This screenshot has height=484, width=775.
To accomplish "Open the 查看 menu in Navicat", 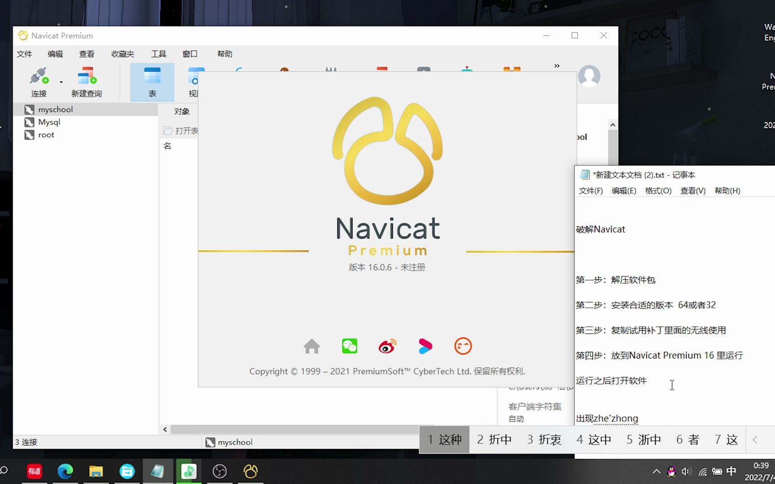I will click(87, 54).
